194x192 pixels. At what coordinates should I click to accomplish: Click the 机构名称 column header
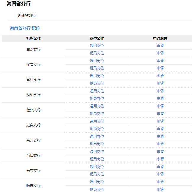[33, 39]
